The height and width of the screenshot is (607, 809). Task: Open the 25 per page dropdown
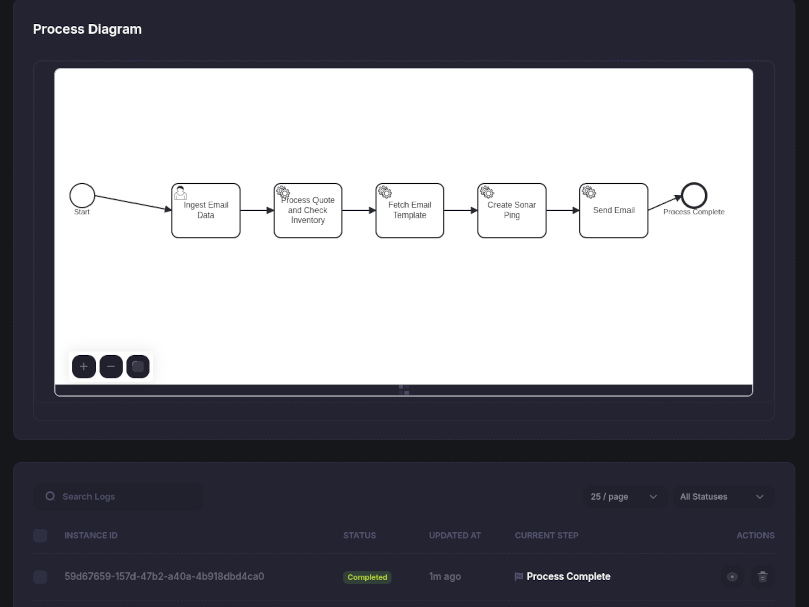pos(625,496)
